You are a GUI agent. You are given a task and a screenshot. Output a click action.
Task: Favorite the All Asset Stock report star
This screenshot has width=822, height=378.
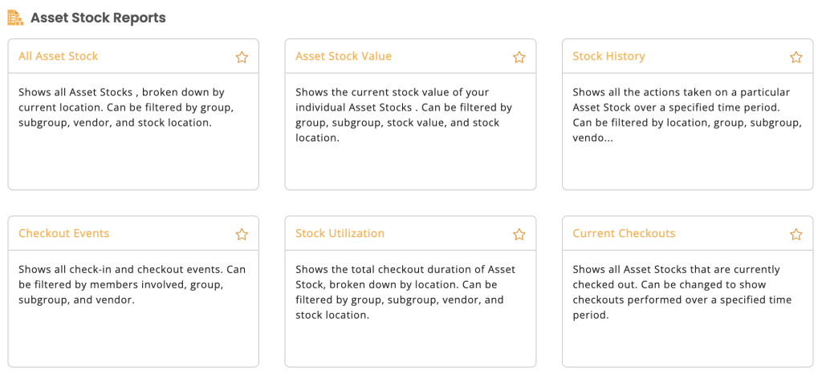click(x=242, y=57)
